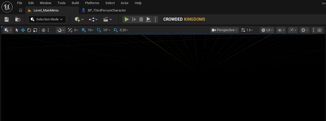Save the current level with floppy icon
This screenshot has height=121, width=326.
point(7,19)
